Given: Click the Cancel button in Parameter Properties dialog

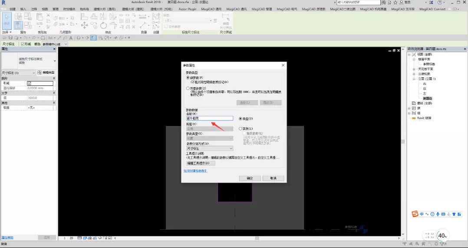Looking at the screenshot, I should [x=273, y=178].
